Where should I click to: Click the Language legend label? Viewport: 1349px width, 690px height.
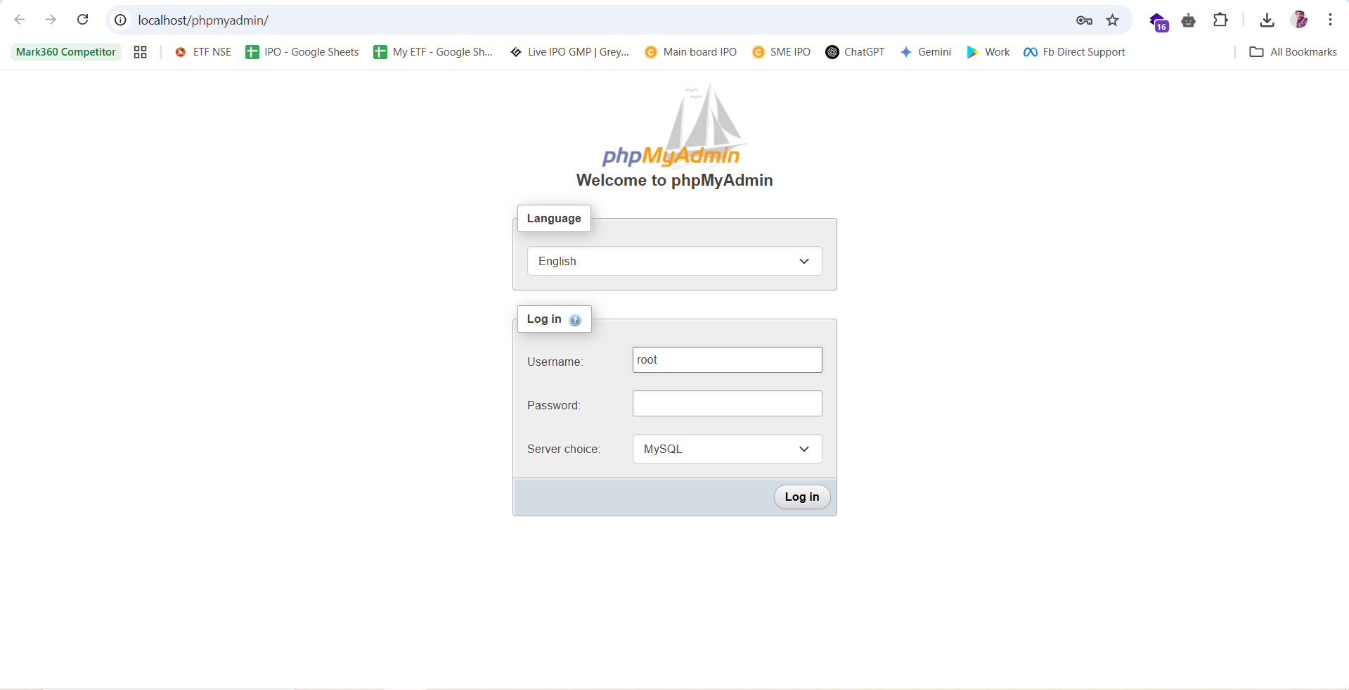click(554, 218)
